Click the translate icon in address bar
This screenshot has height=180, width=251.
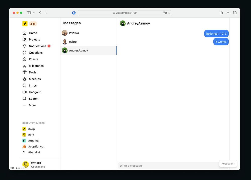(x=165, y=13)
